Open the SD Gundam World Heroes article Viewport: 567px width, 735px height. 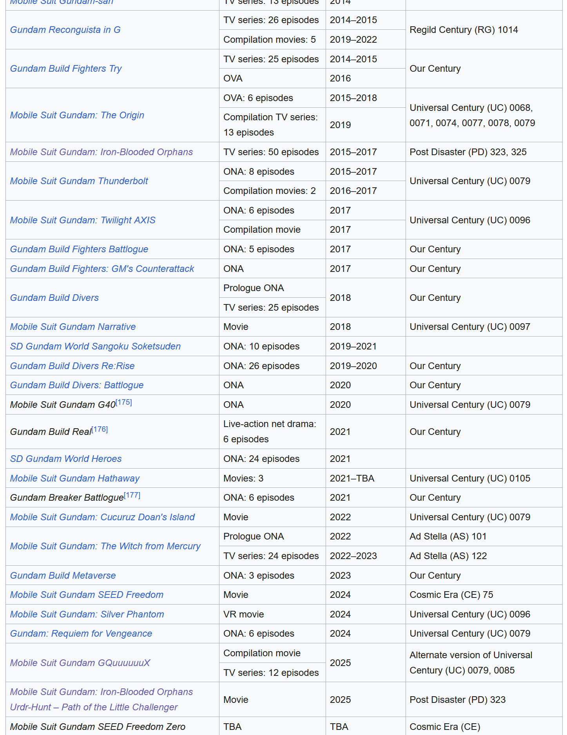pyautogui.click(x=66, y=459)
